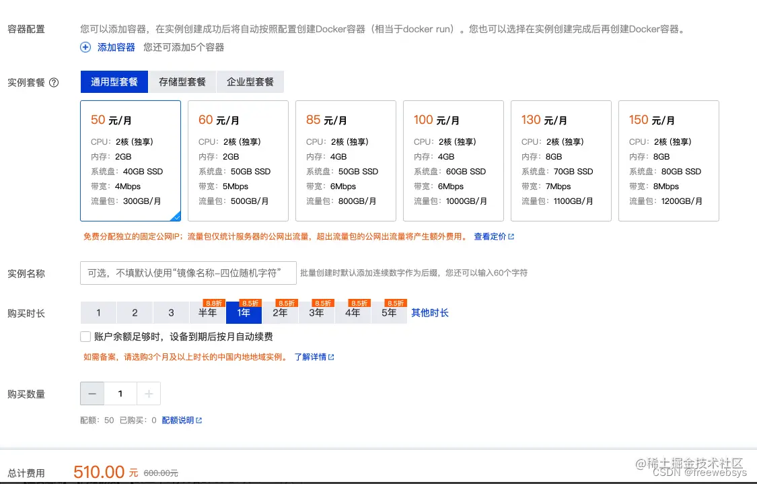
Task: Select 半年 purchase duration
Action: (207, 313)
